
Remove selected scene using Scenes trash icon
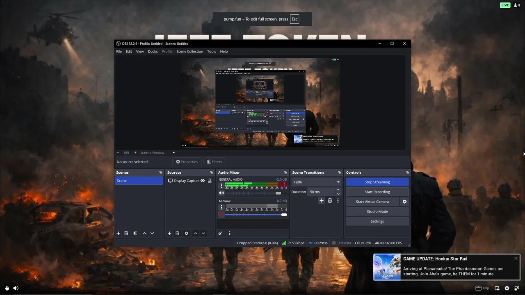tap(126, 233)
